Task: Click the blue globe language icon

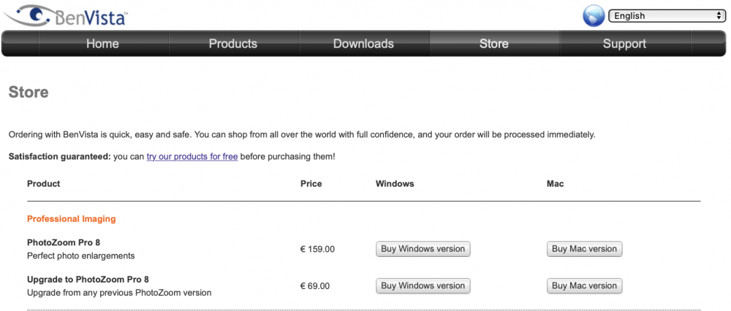Action: point(594,16)
